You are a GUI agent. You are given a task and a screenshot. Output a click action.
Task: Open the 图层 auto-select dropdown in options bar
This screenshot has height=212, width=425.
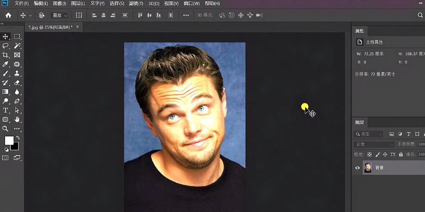59,15
